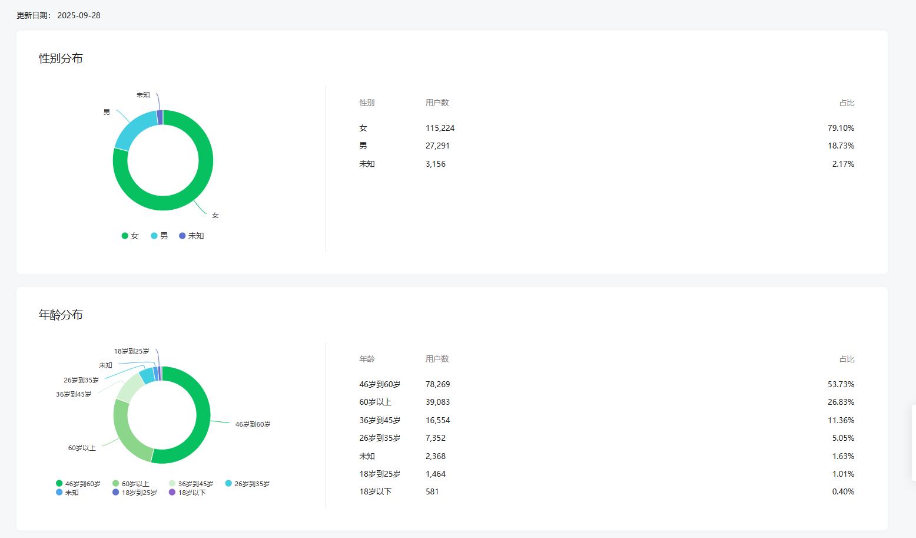Click the 0.40% percentage
Viewport: 916px width, 538px height.
(843, 491)
